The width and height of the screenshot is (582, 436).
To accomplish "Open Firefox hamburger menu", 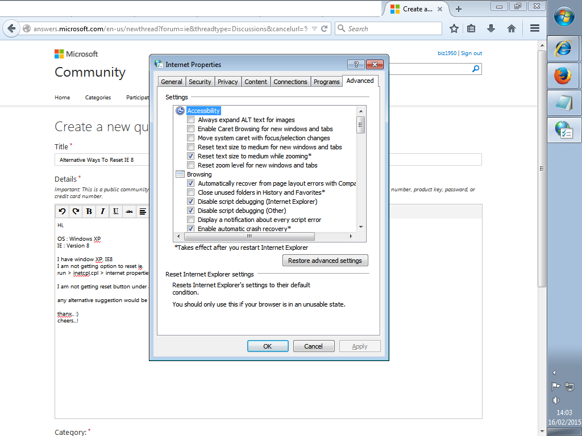I will point(534,28).
